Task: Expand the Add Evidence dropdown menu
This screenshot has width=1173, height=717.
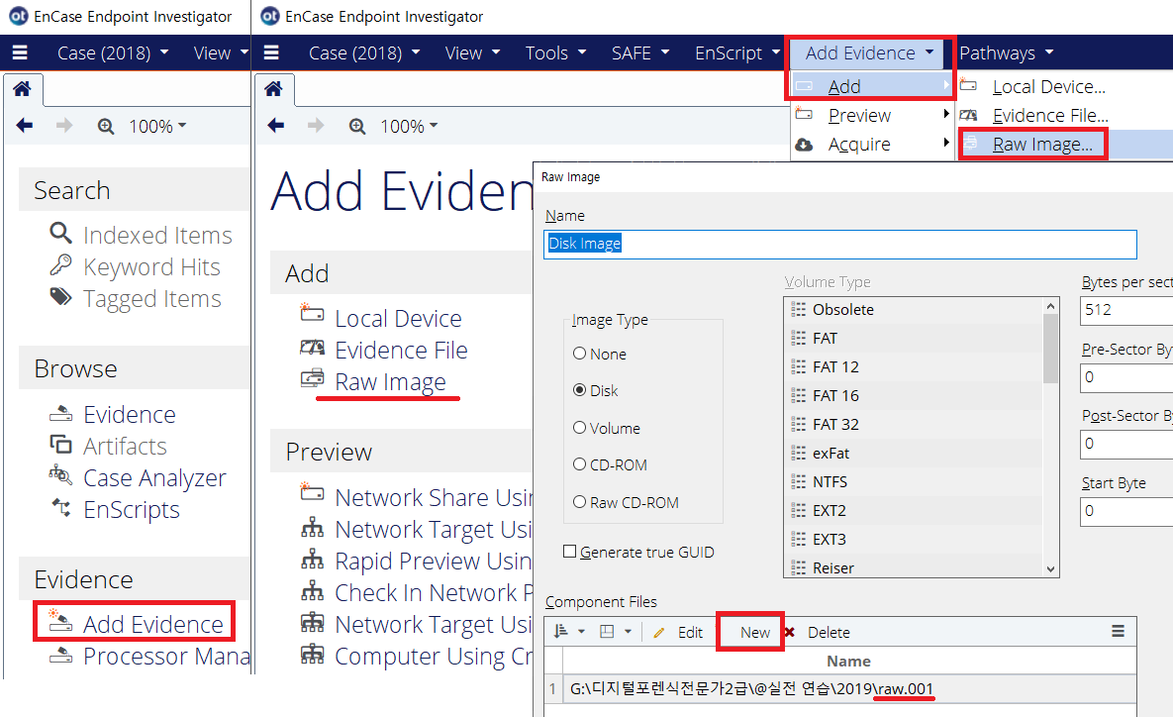Action: (x=869, y=52)
